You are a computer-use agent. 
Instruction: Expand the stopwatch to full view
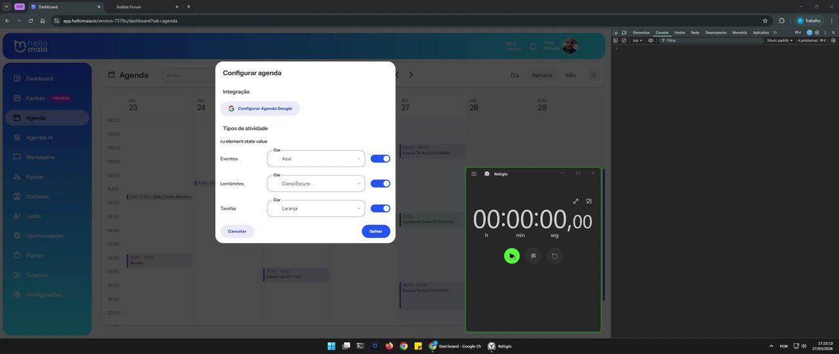pyautogui.click(x=576, y=201)
